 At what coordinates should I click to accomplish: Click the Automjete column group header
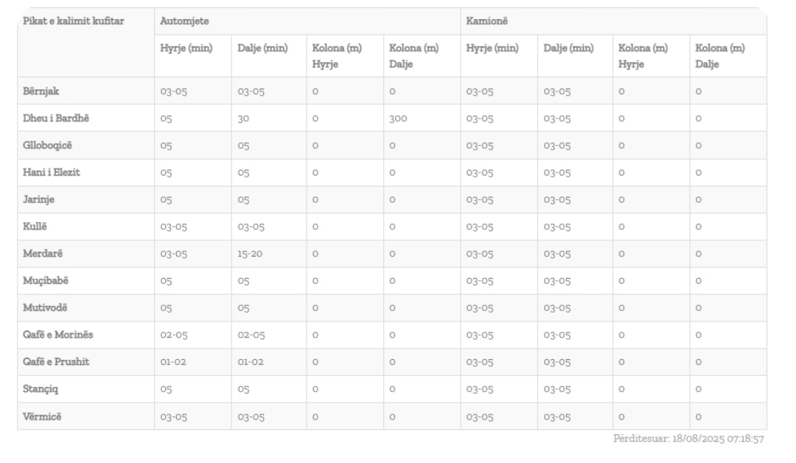pos(184,21)
